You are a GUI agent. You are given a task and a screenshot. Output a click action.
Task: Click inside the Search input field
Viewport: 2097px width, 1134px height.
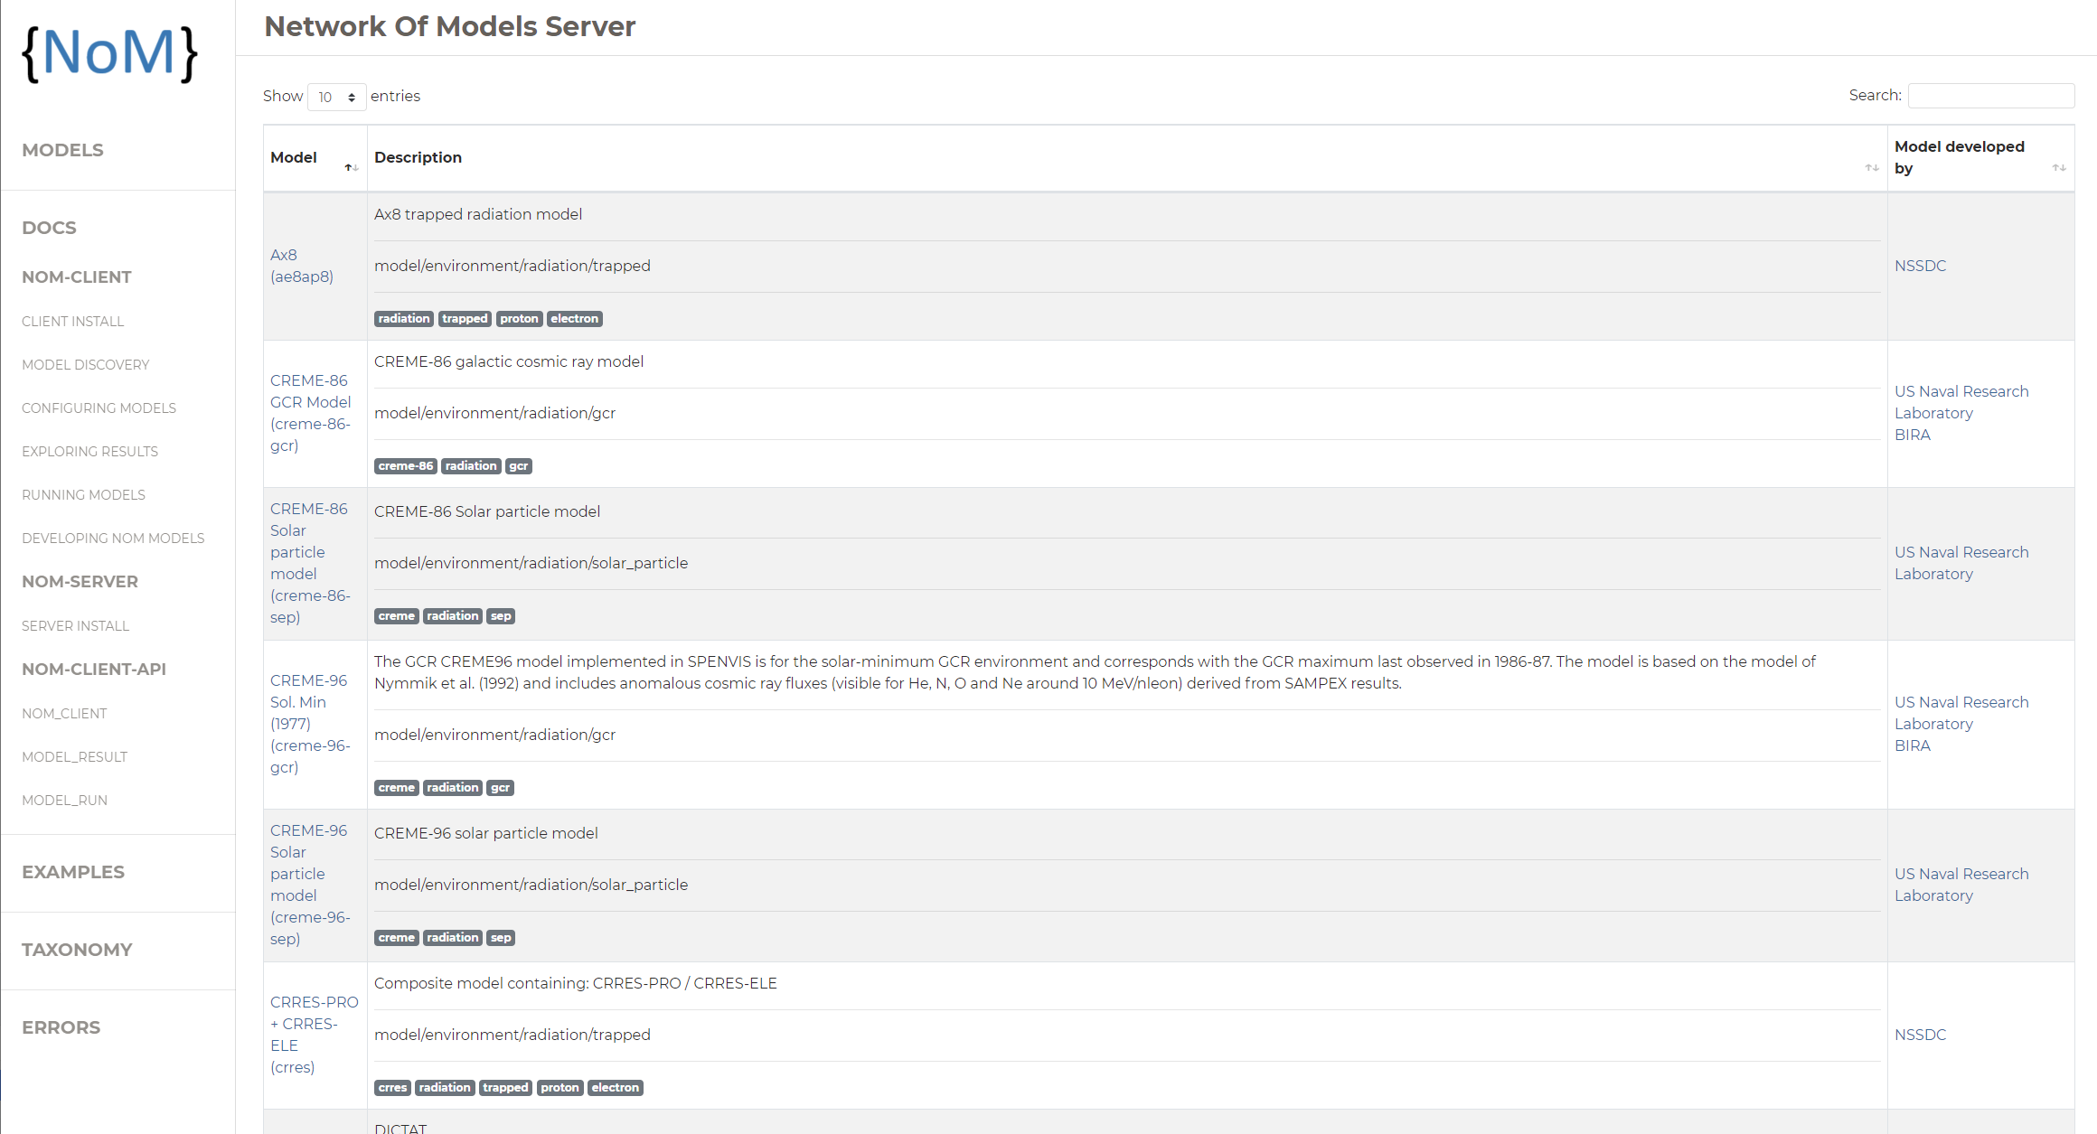click(1990, 96)
